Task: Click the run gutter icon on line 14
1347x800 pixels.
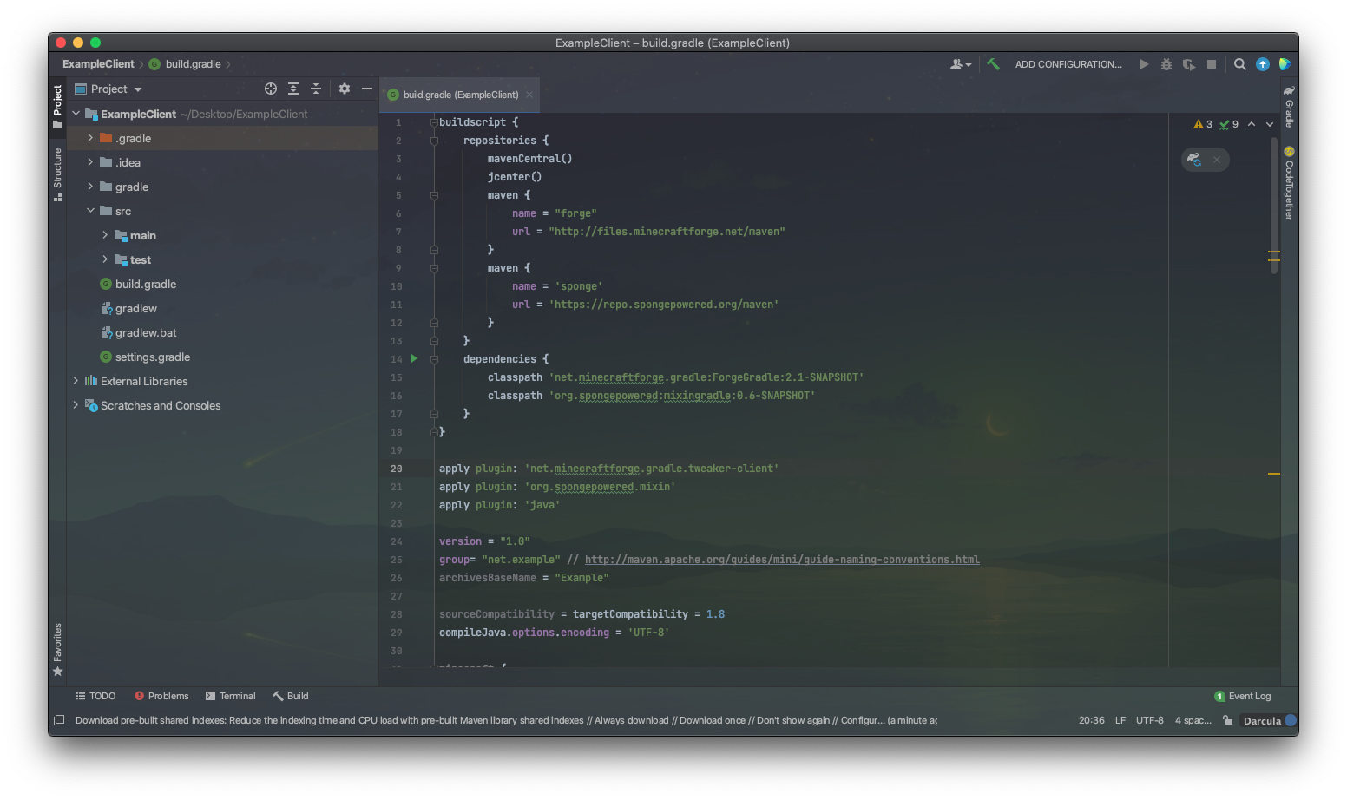Action: coord(414,358)
